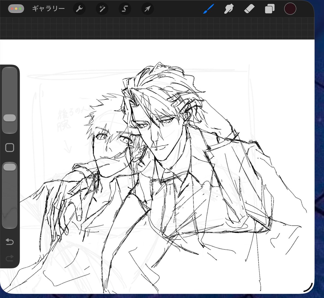Open the Adjustments magic wand menu
This screenshot has width=324, height=298.
[102, 9]
